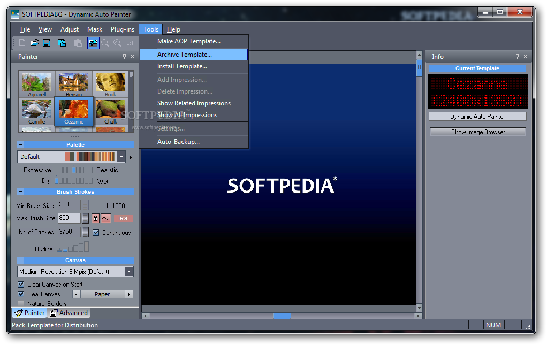Pin the Painter panel
547x345 pixels.
124,57
